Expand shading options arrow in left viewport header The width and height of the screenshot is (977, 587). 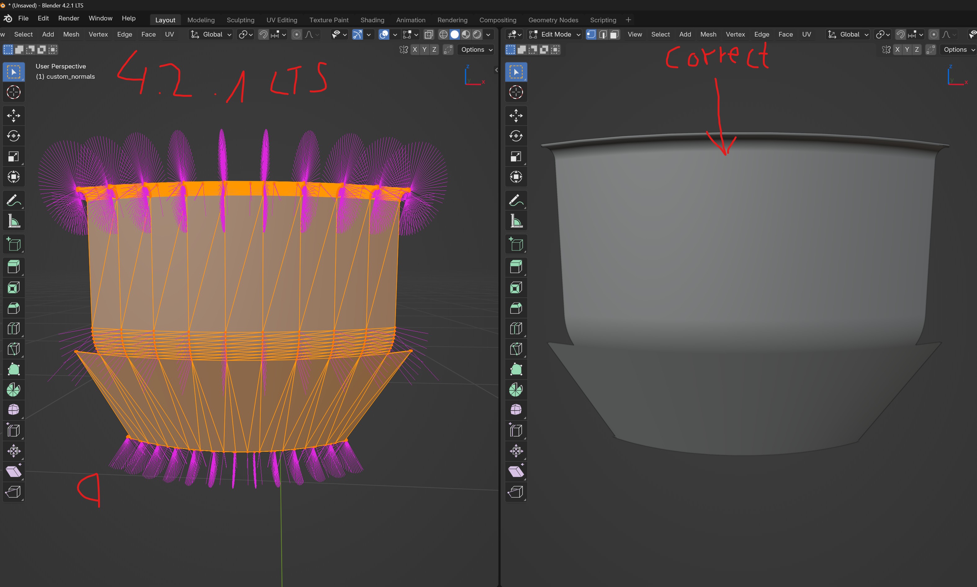tap(488, 34)
